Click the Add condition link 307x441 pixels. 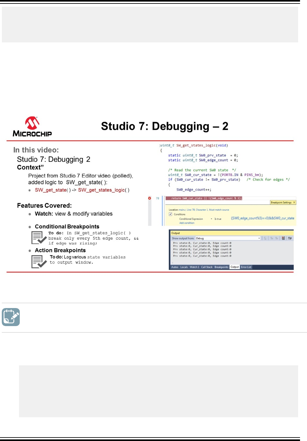[x=187, y=223]
